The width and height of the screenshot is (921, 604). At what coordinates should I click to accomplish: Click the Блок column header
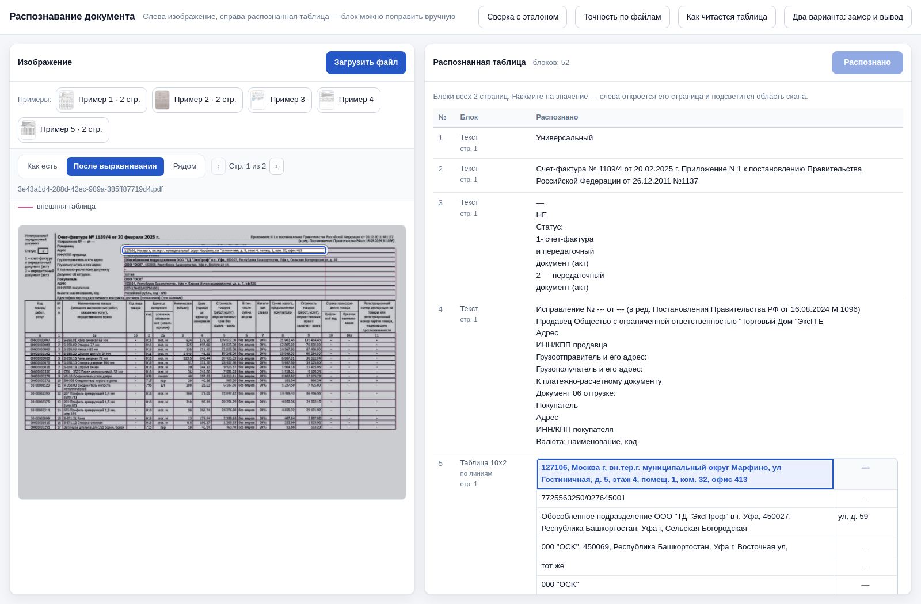click(x=469, y=117)
